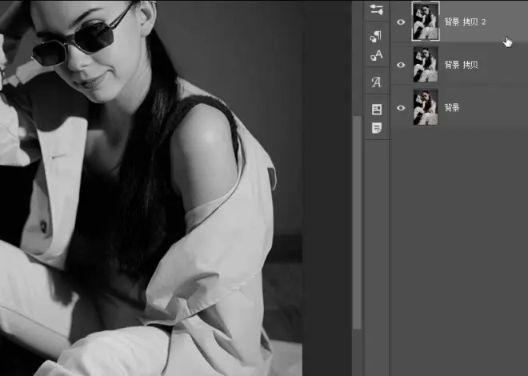This screenshot has width=528, height=376.
Task: Click the canvas vertical scrollbar
Action: [357, 222]
